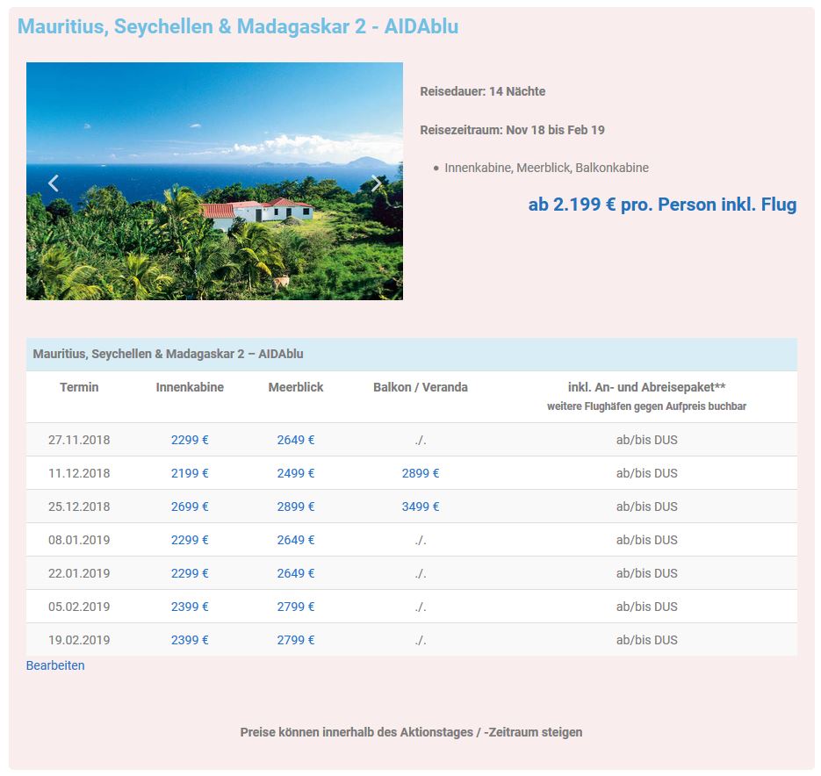Image resolution: width=821 pixels, height=776 pixels.
Task: Click the Balkon / Veranda column header
Action: coord(421,387)
